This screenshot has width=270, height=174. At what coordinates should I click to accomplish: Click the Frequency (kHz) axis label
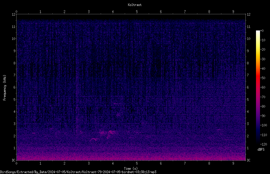point(5,88)
